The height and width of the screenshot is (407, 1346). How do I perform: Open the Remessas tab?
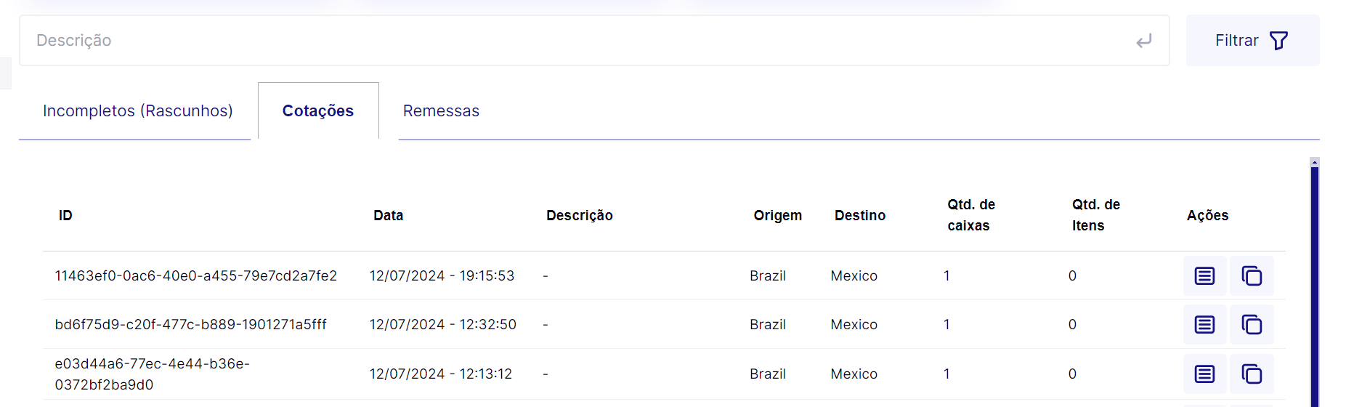click(x=441, y=111)
